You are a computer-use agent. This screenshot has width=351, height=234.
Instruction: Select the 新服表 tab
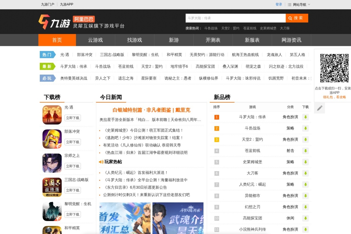tap(252, 40)
